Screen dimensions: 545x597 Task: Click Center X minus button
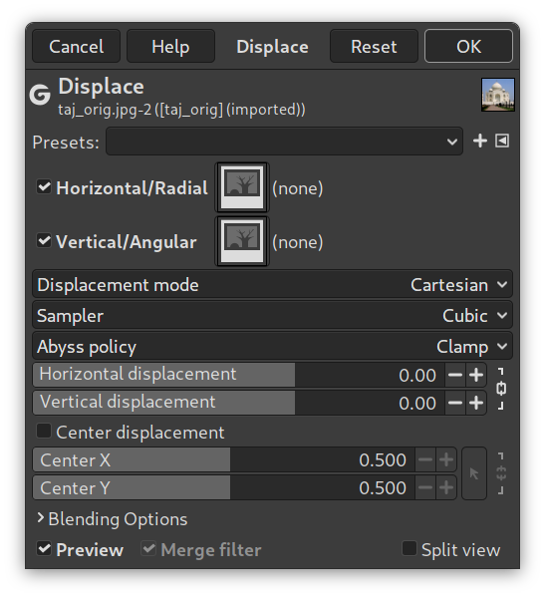point(425,459)
